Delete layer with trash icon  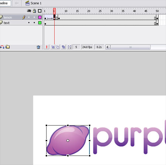pyautogui.click(x=38, y=47)
